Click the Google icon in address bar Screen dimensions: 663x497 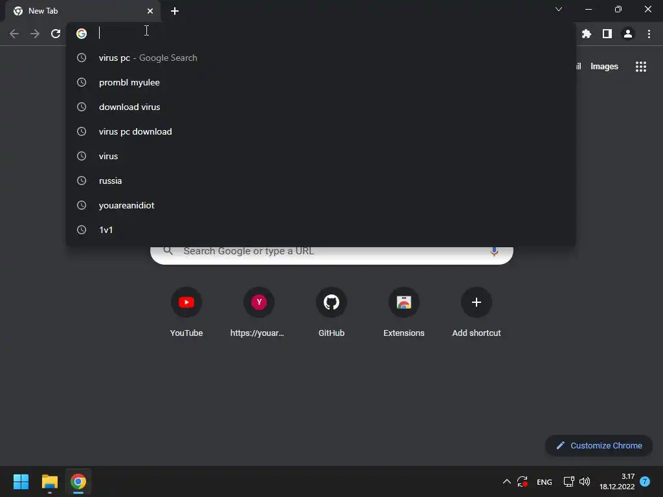click(82, 34)
